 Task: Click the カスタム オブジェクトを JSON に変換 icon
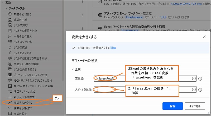point(10,86)
